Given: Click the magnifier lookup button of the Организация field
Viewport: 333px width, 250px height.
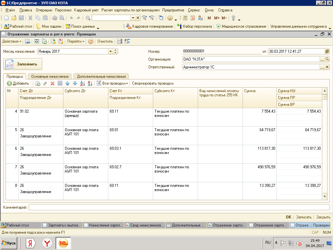Looking at the screenshot, I should [327, 59].
